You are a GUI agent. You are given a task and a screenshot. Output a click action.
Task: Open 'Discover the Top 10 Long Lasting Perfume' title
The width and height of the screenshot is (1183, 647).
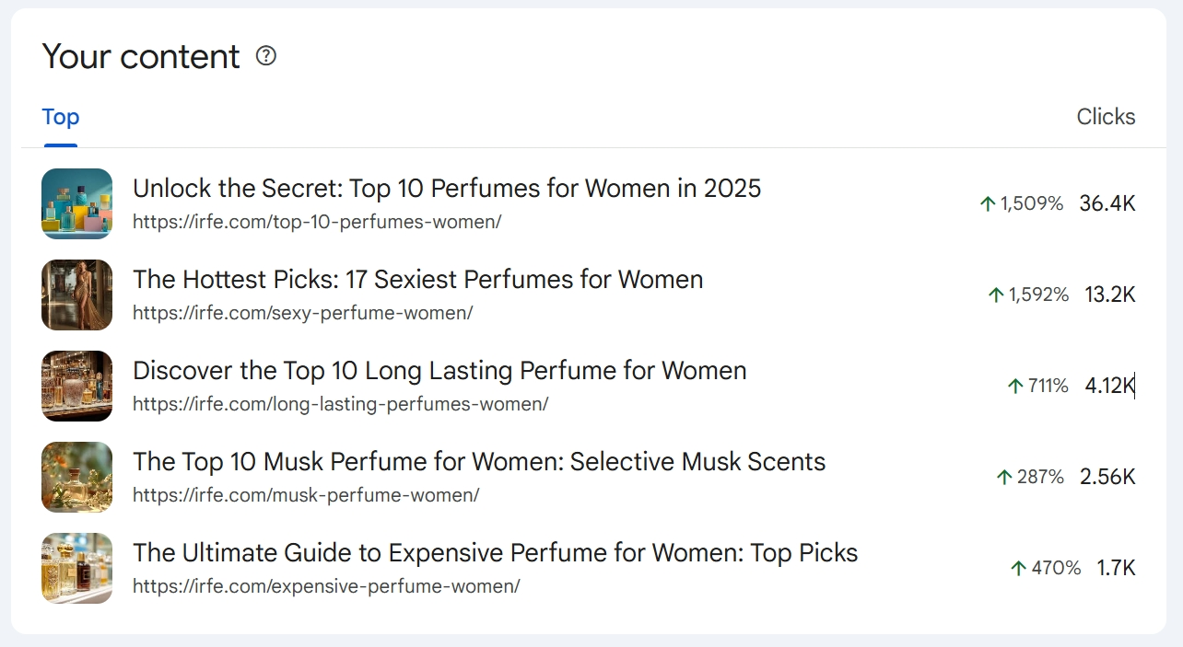click(439, 371)
